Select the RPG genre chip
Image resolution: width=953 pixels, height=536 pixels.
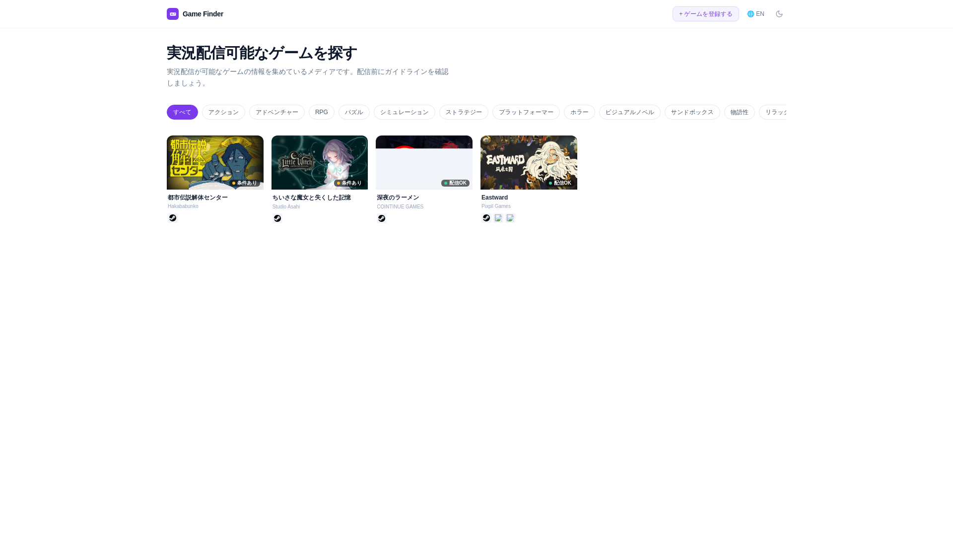[x=322, y=112]
